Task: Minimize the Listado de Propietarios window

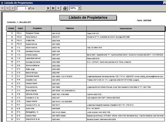Action: pos(165,3)
